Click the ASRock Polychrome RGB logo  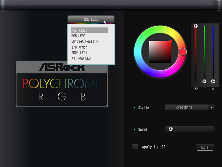click(62, 84)
